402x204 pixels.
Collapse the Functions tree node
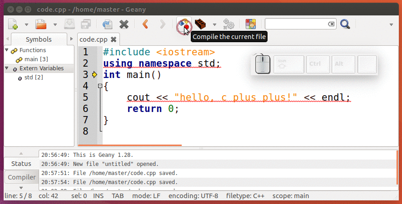7,50
